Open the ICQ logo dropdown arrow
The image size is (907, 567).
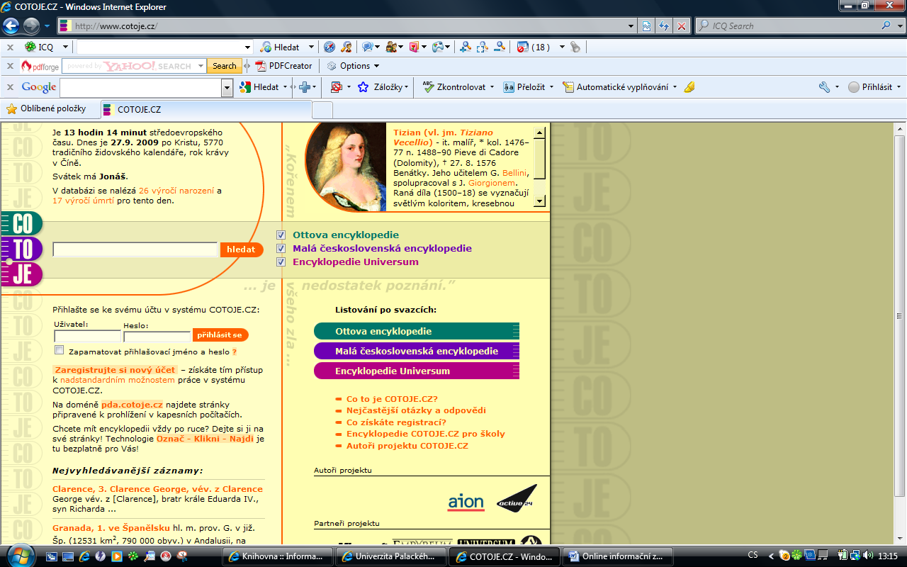[65, 47]
